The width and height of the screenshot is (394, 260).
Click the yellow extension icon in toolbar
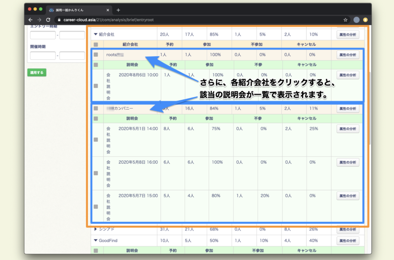(365, 20)
